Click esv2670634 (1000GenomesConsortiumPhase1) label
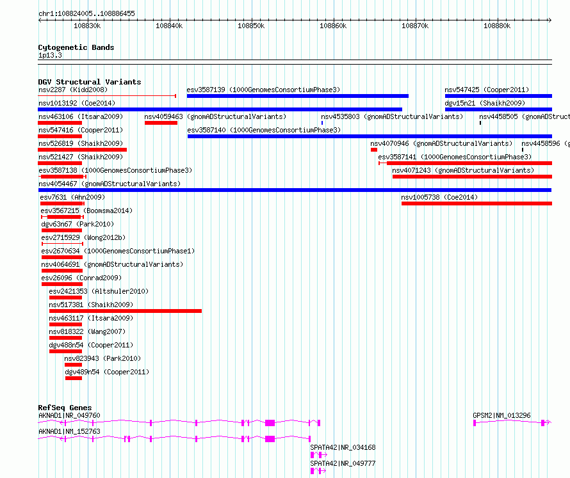Screen dimensions: 570x478 118,251
